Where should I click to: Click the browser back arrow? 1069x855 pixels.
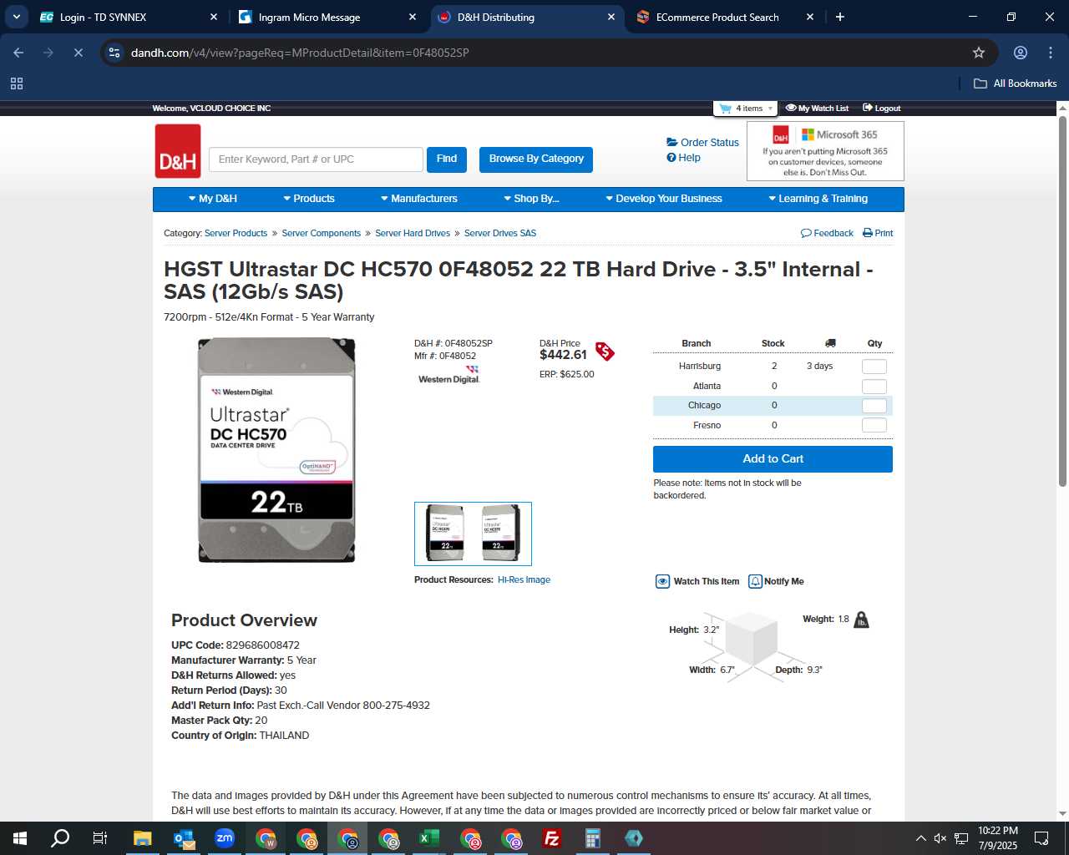coord(18,53)
